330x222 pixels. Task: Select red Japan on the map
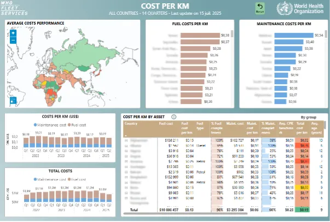pyautogui.click(x=99, y=73)
